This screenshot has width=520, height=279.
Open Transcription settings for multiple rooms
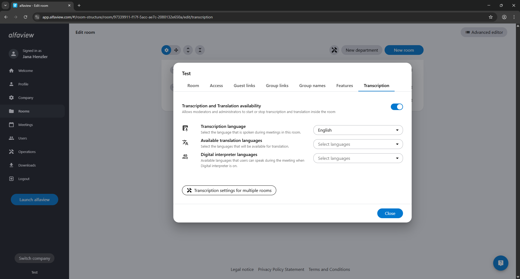[x=229, y=190]
